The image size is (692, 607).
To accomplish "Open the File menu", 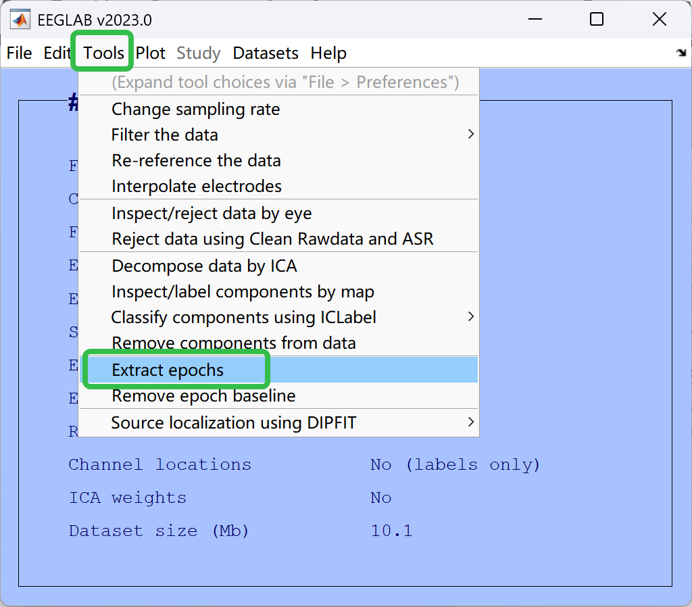I will (x=19, y=53).
